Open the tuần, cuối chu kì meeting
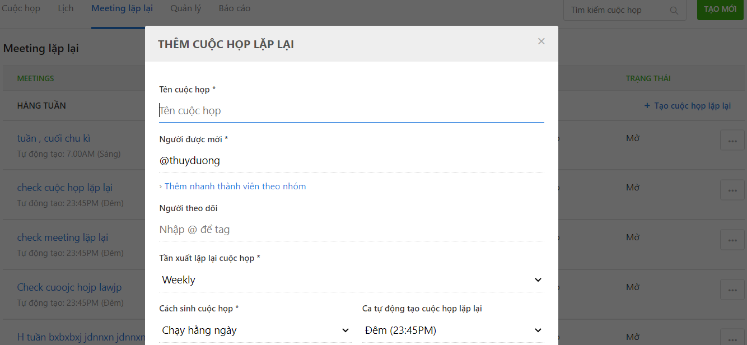Viewport: 747px width, 345px height. [54, 138]
